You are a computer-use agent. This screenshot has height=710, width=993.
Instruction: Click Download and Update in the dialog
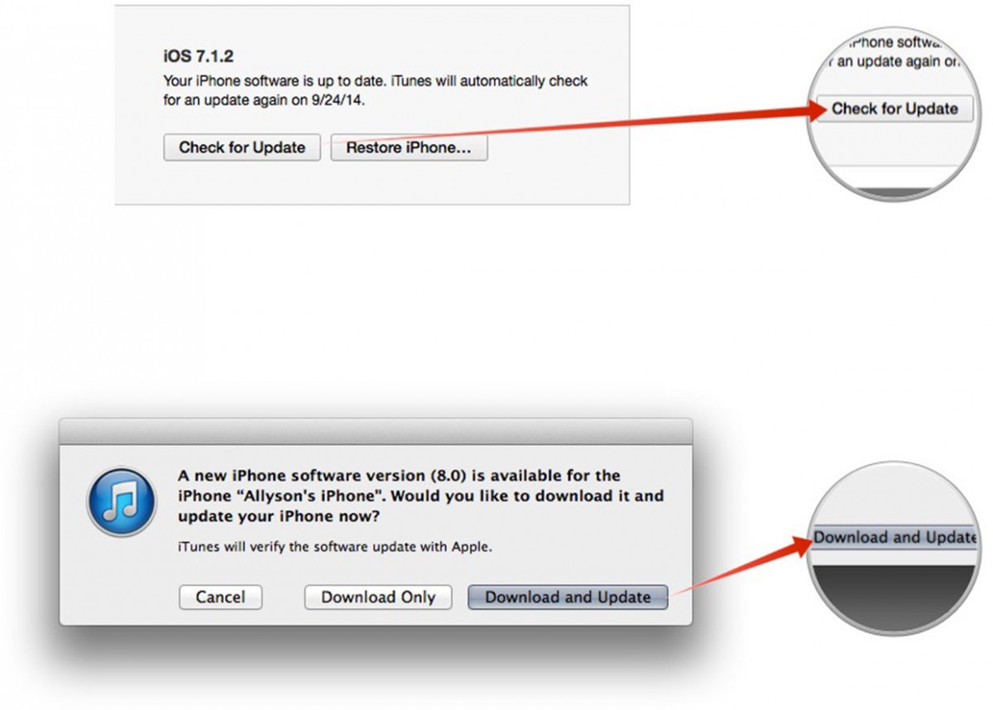click(568, 597)
